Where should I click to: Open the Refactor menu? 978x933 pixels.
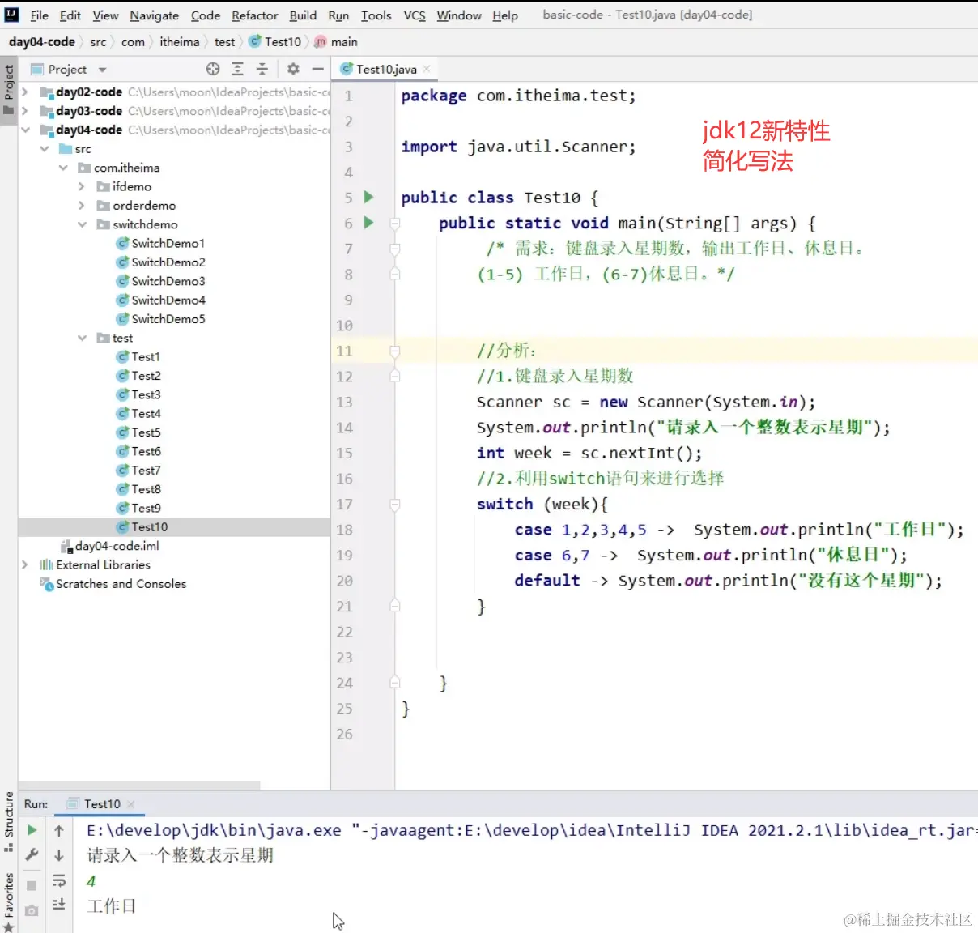254,15
